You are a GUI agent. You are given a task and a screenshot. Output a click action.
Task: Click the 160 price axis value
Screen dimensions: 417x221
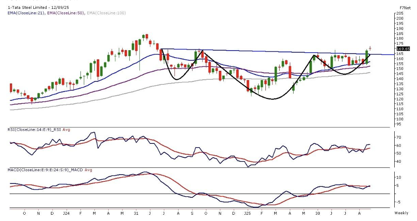400,59
